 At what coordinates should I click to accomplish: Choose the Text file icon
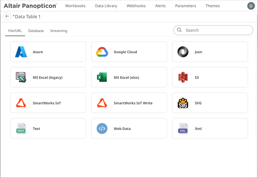(x=21, y=129)
